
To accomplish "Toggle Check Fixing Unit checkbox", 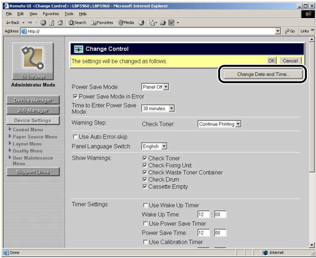I will tap(144, 166).
